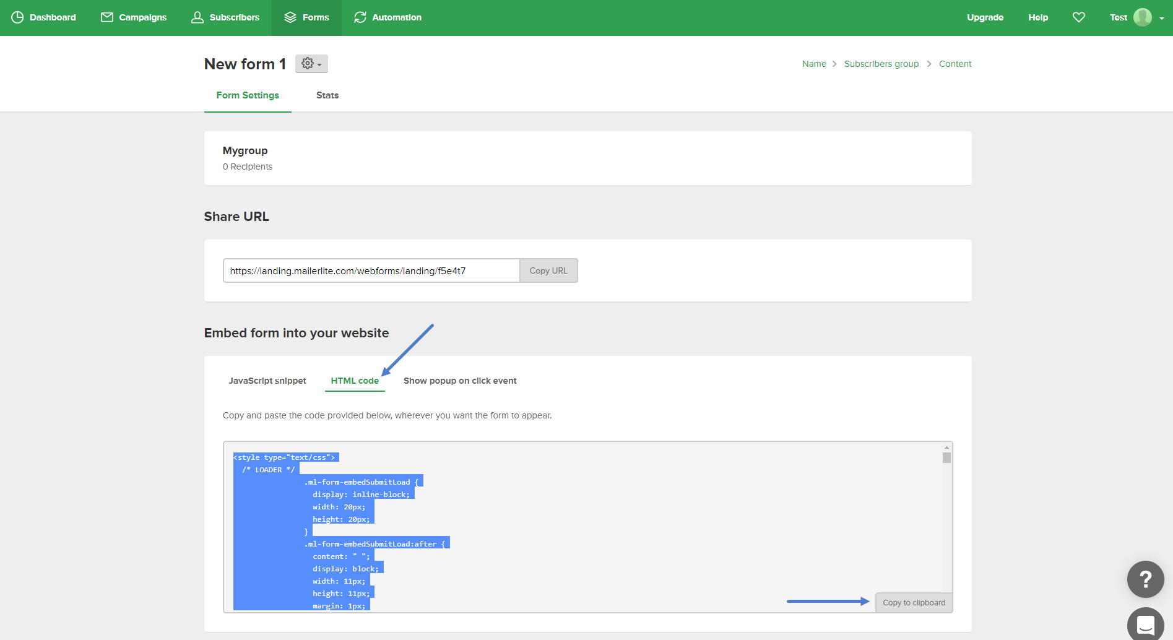Open the form gear settings dropdown
This screenshot has width=1173, height=640.
click(311, 64)
